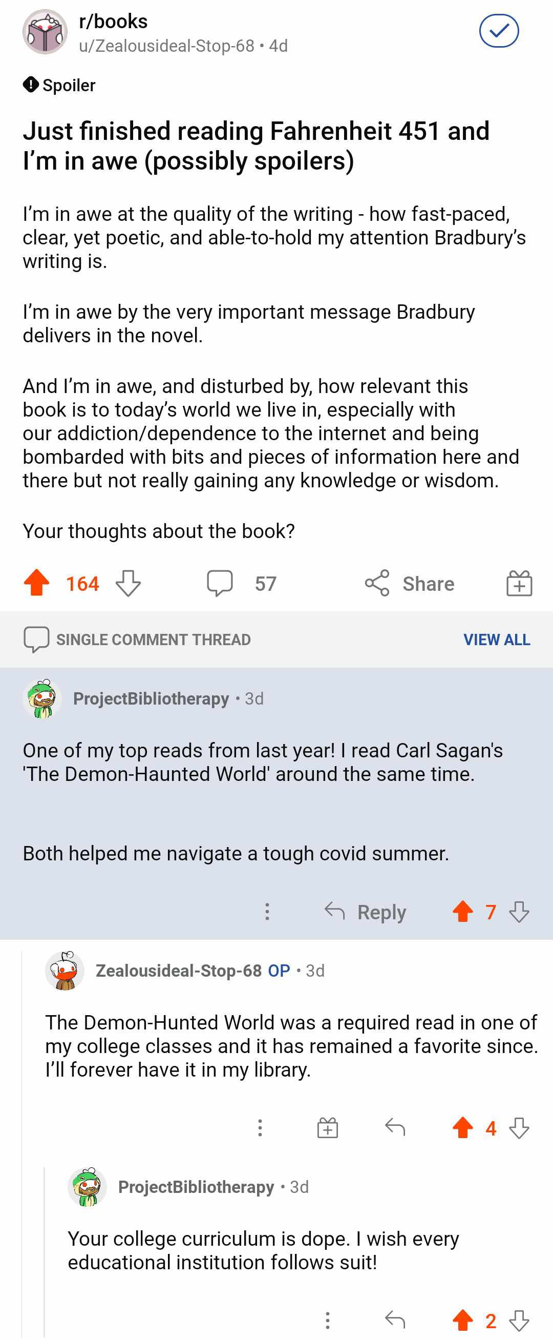Downvote the college curriculum comment
Image resolution: width=553 pixels, height=1340 pixels.
pyautogui.click(x=519, y=1320)
